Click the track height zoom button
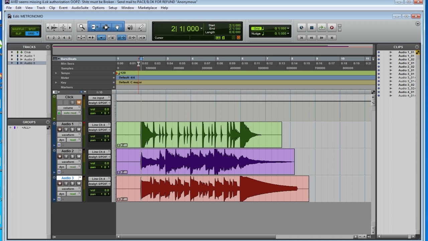428x241 pixels. tap(63, 27)
